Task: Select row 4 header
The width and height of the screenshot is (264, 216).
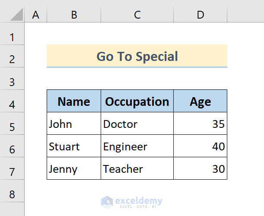Action: tap(12, 101)
